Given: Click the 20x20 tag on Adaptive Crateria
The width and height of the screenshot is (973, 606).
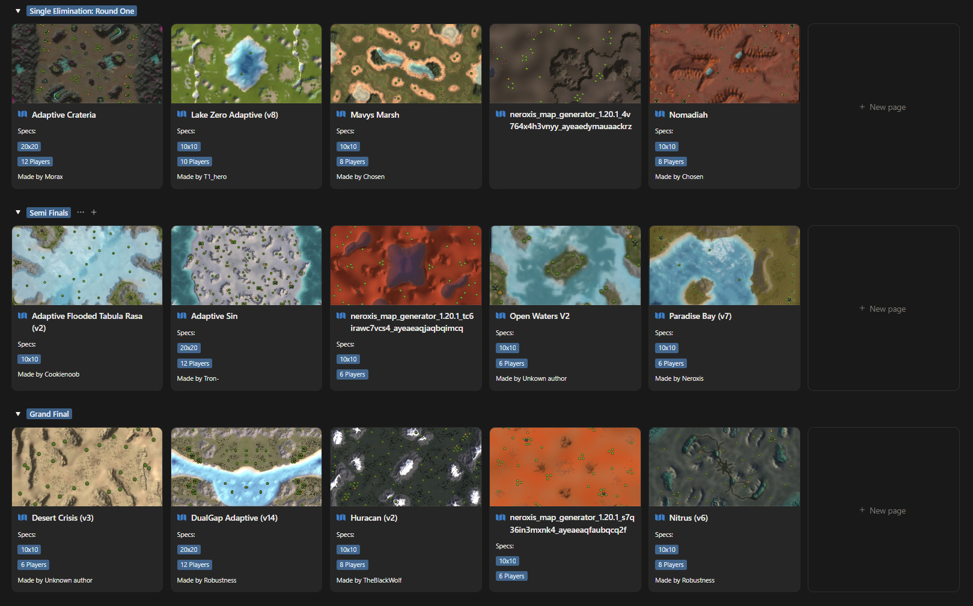Looking at the screenshot, I should coord(29,147).
